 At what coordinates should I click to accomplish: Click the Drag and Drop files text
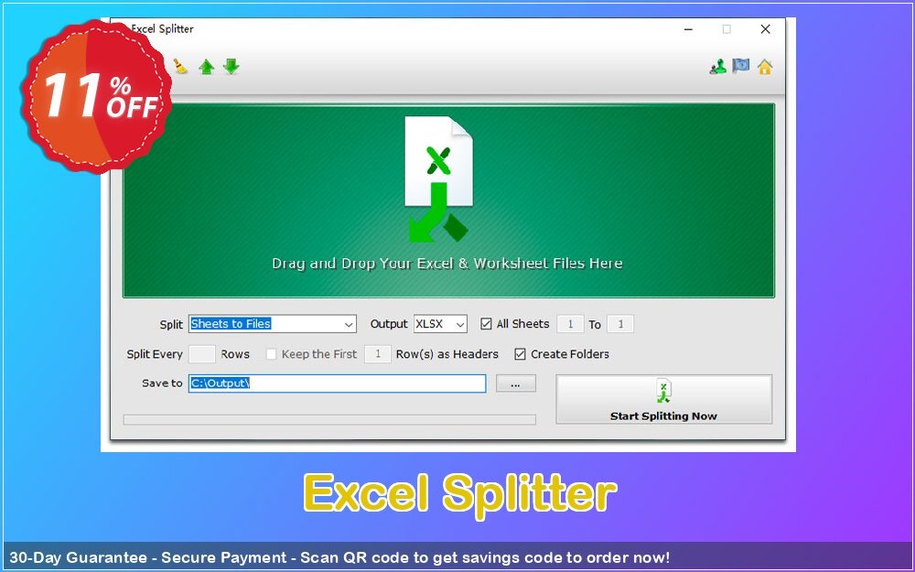click(x=447, y=264)
